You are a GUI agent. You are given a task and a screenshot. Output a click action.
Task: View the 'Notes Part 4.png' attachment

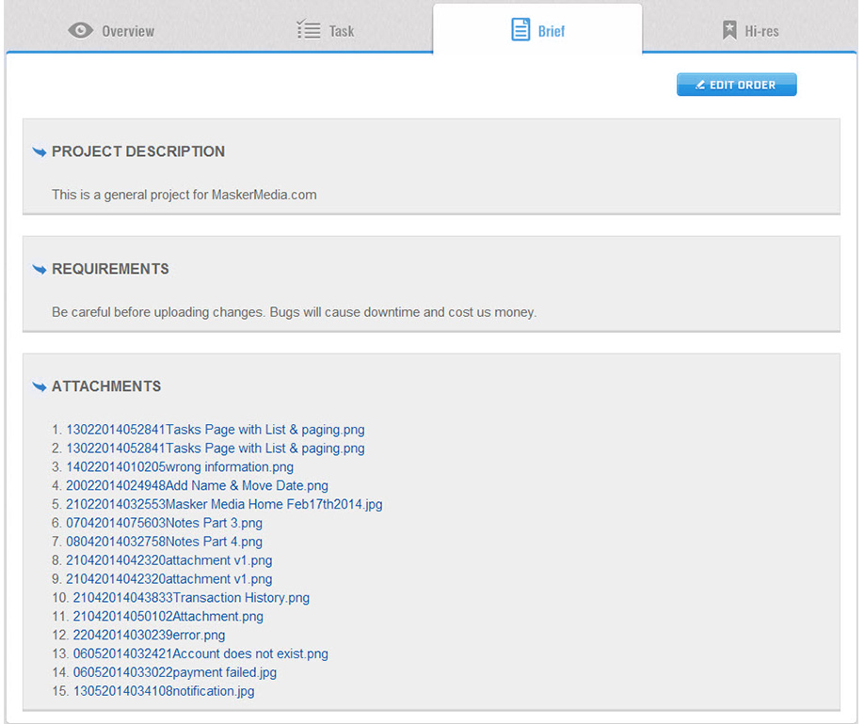coord(164,542)
